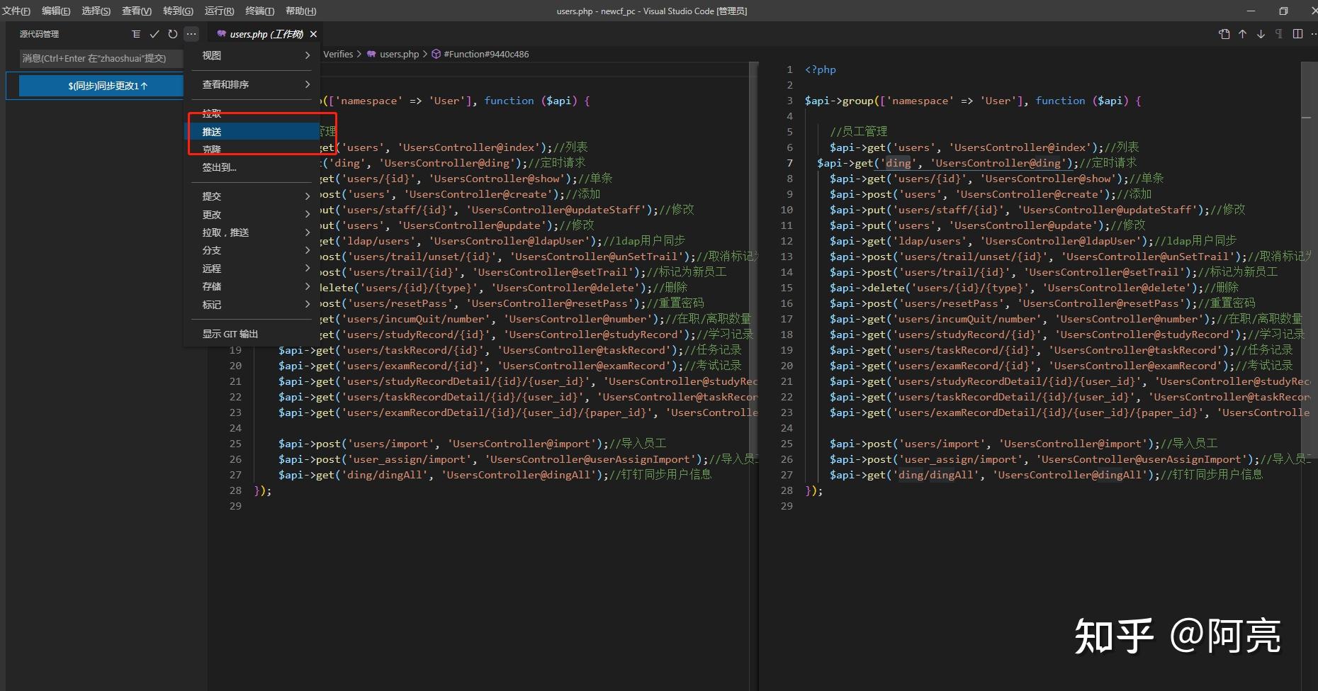This screenshot has height=691, width=1318.
Task: Go to previous change with the up arrow
Action: [1242, 34]
